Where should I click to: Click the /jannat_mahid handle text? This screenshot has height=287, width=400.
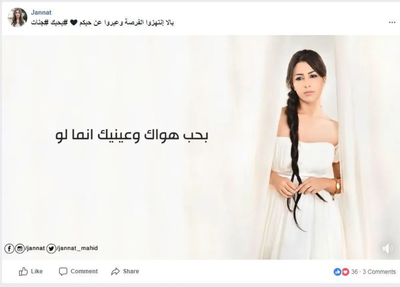point(77,248)
